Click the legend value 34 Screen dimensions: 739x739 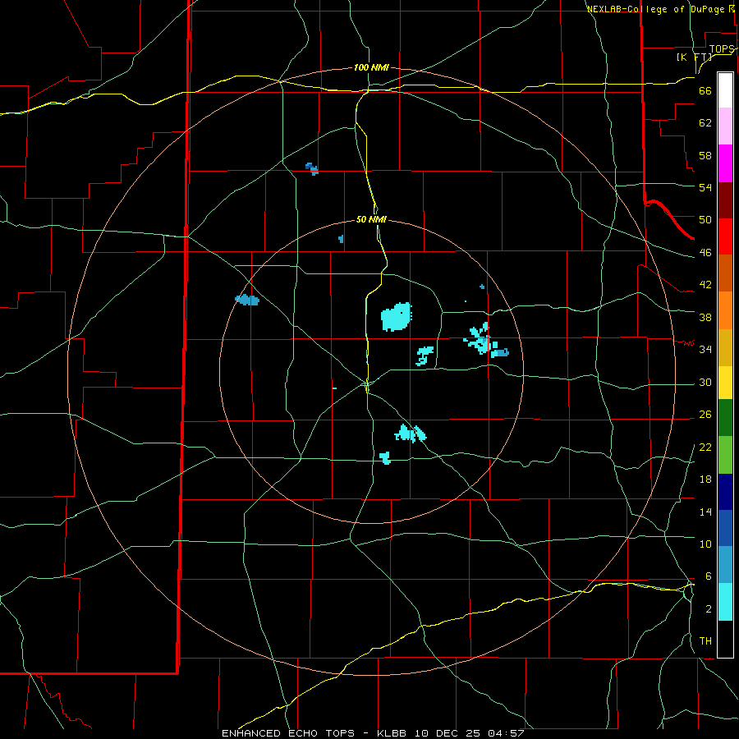point(705,350)
